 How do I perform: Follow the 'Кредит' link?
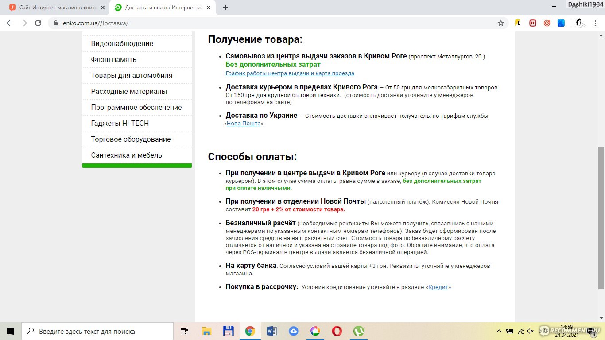coord(438,287)
